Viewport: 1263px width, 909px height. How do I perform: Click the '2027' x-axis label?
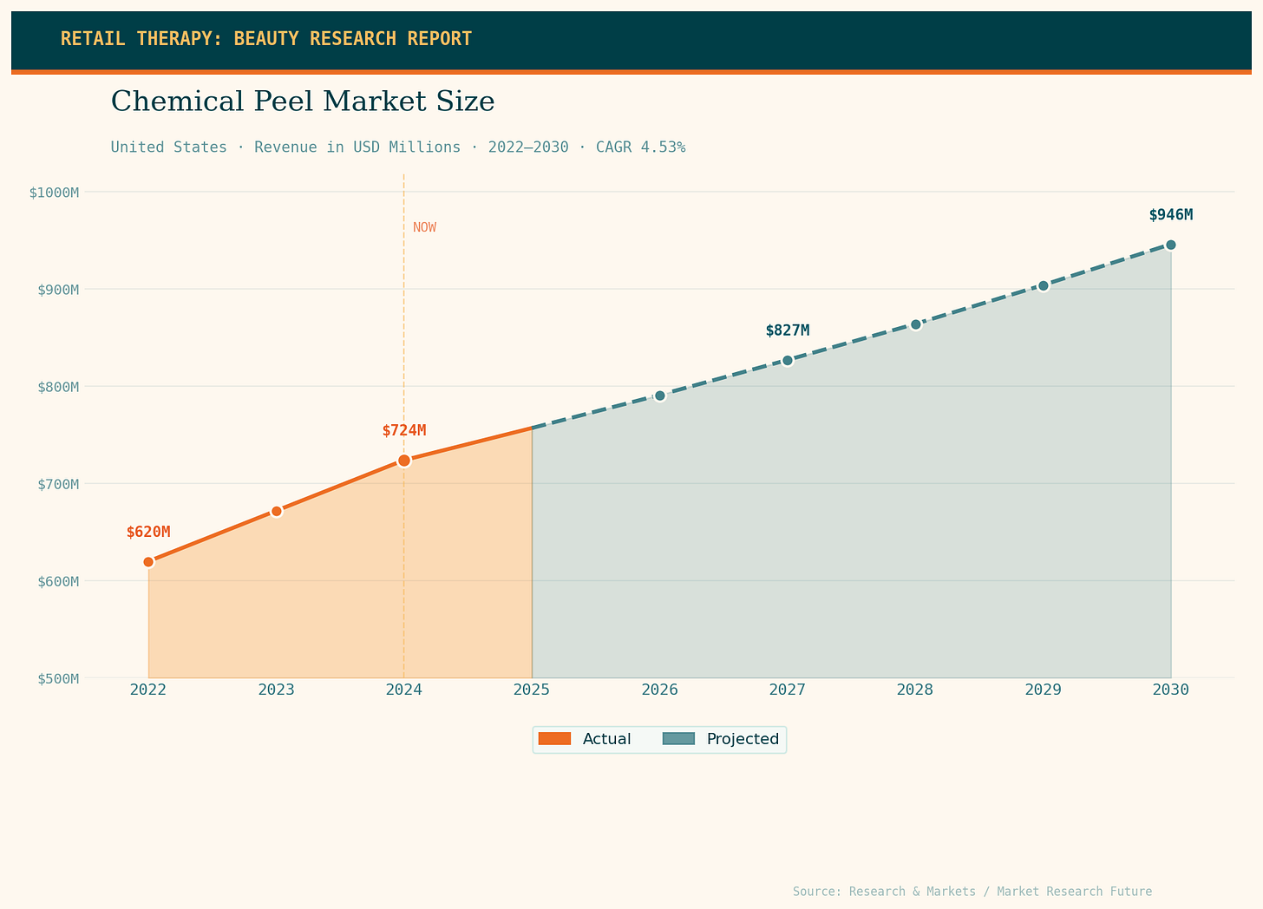(788, 690)
